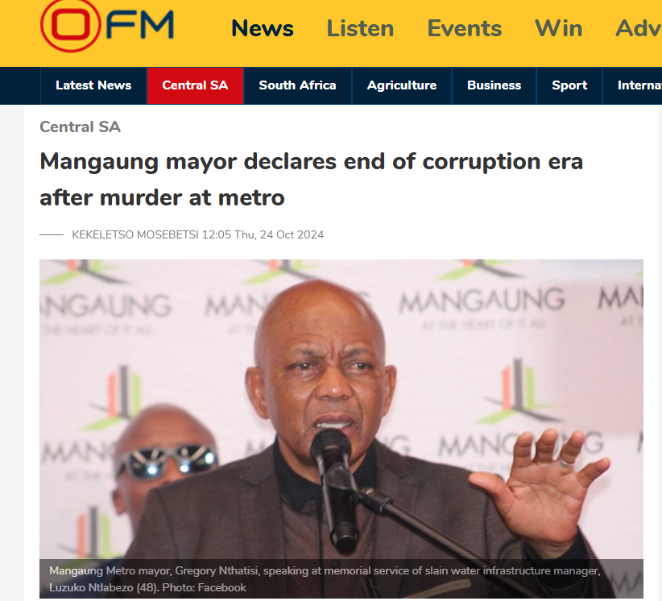The width and height of the screenshot is (662, 601).
Task: Open the Win menu item
Action: pyautogui.click(x=558, y=28)
